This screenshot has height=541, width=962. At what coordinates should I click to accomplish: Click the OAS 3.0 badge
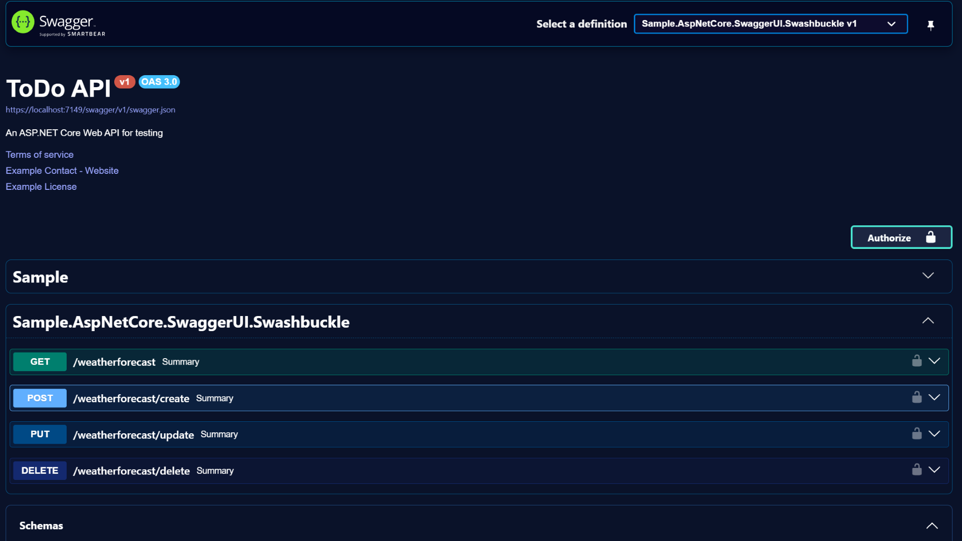pos(159,82)
